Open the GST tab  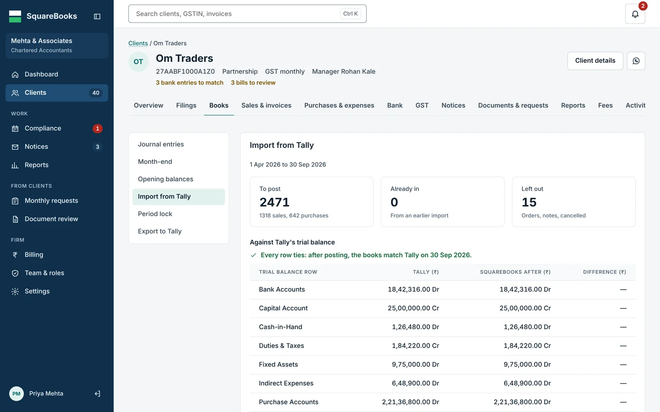(422, 105)
